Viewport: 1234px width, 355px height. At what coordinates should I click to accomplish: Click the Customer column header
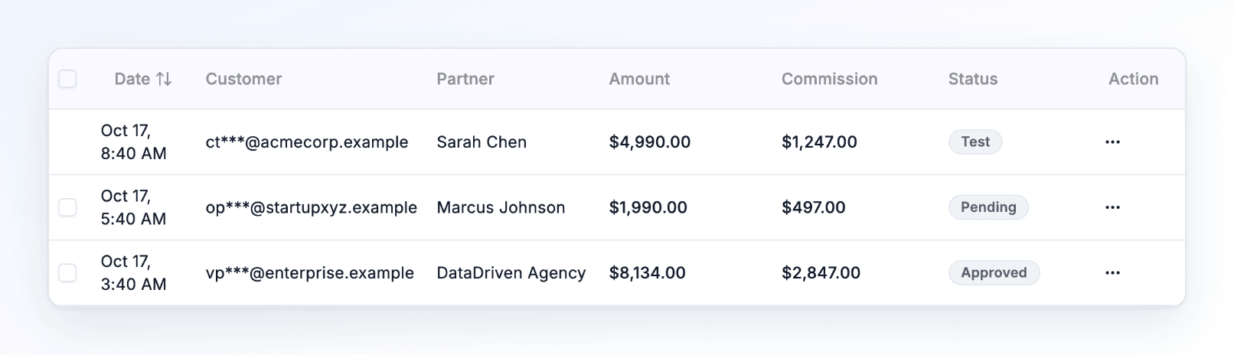click(243, 79)
